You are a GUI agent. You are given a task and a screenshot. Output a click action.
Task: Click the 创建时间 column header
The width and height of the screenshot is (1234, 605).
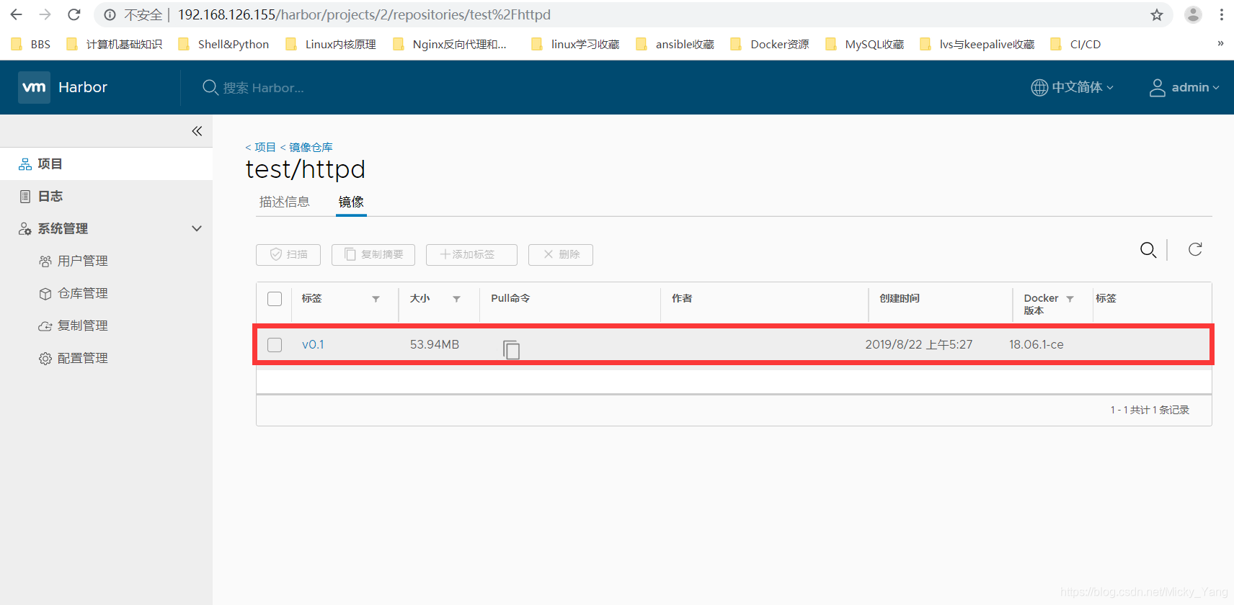(899, 298)
